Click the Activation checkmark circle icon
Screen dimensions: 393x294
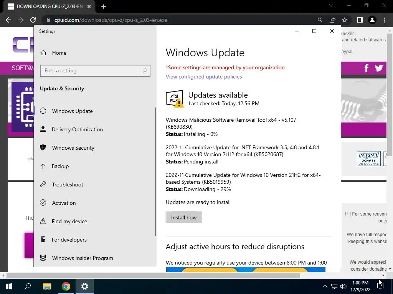(x=43, y=203)
